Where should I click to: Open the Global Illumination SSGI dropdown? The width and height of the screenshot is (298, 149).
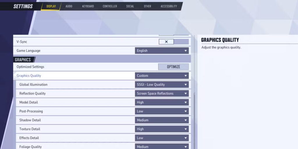click(162, 85)
